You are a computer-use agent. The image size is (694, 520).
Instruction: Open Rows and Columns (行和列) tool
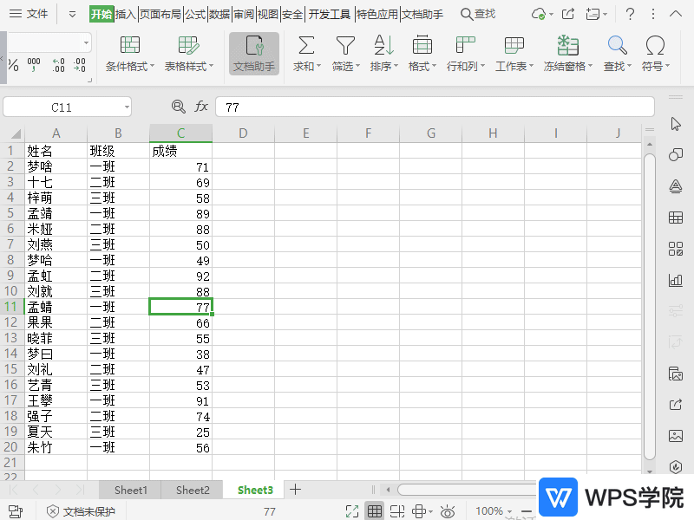point(465,54)
